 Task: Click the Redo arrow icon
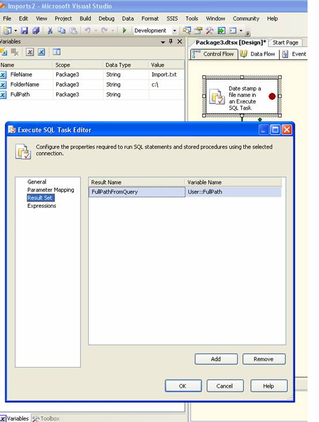[x=104, y=31]
